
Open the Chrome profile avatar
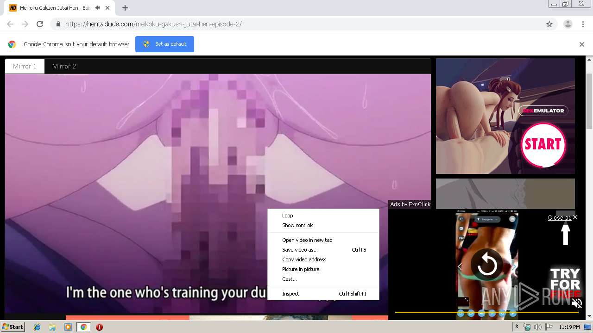click(x=568, y=24)
